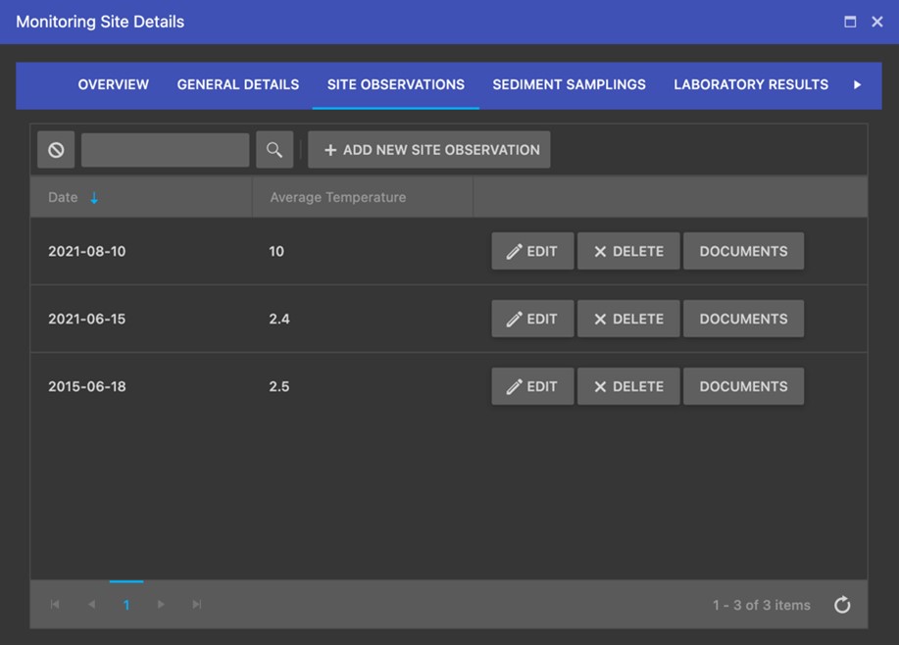
Task: Open documents for the 2015-06-18 observation
Action: (x=743, y=386)
